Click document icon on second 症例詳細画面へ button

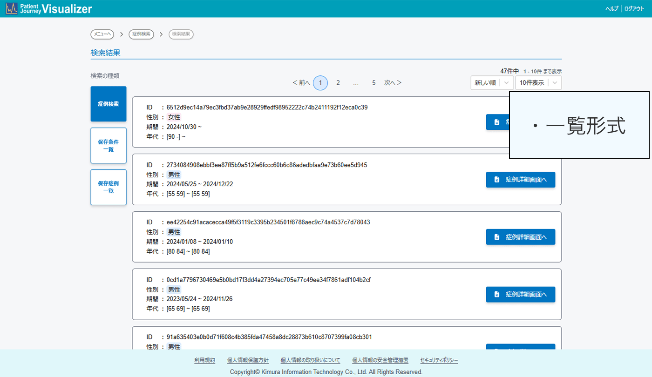pyautogui.click(x=497, y=180)
